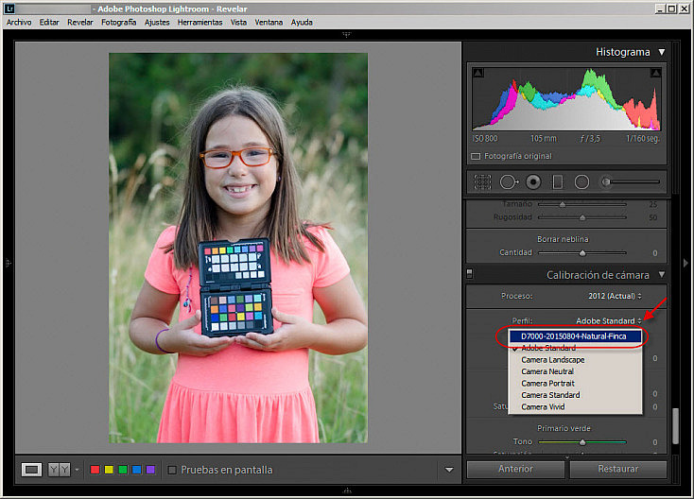Screen dimensions: 694x499
Task: Open the Proceso 2012 (Actual) dropdown
Action: click(615, 296)
